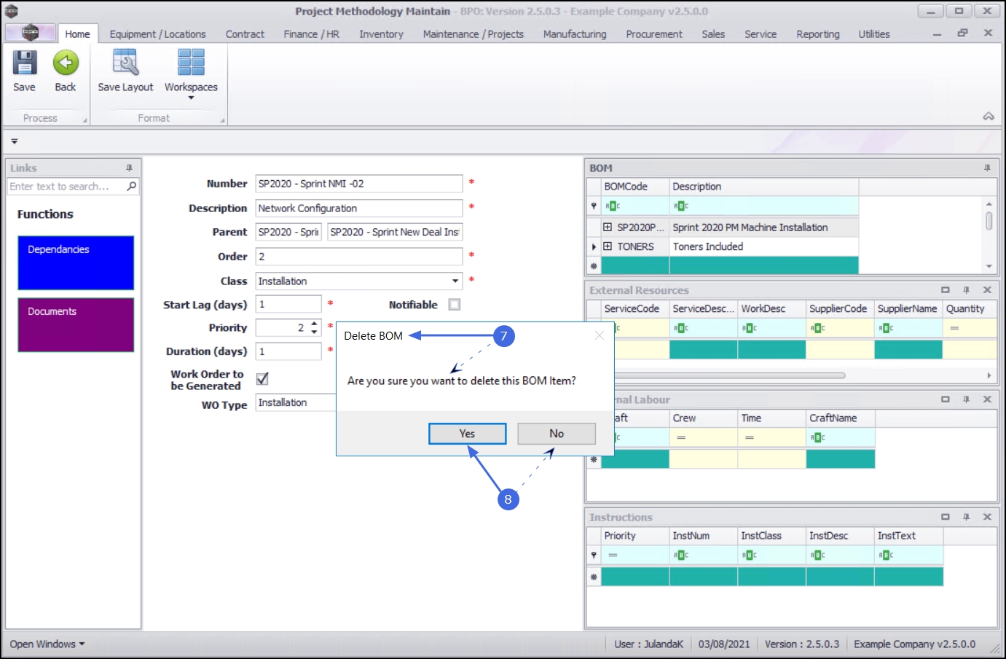Confirm deletion with the Yes button
The image size is (1006, 659).
click(467, 434)
